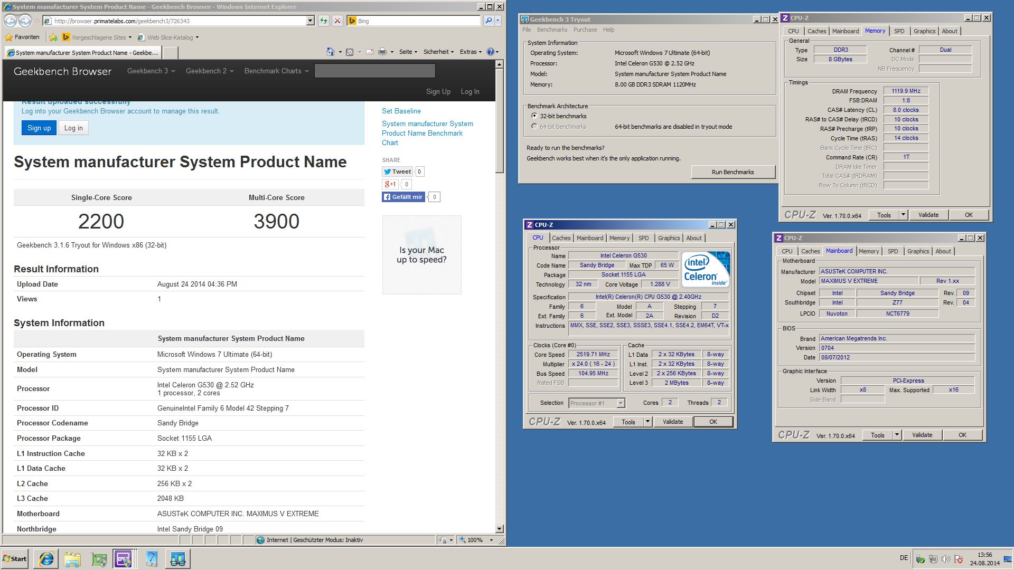Open the Benchmarks menu in Geekbench
Viewport: 1014px width, 570px height.
pos(552,30)
